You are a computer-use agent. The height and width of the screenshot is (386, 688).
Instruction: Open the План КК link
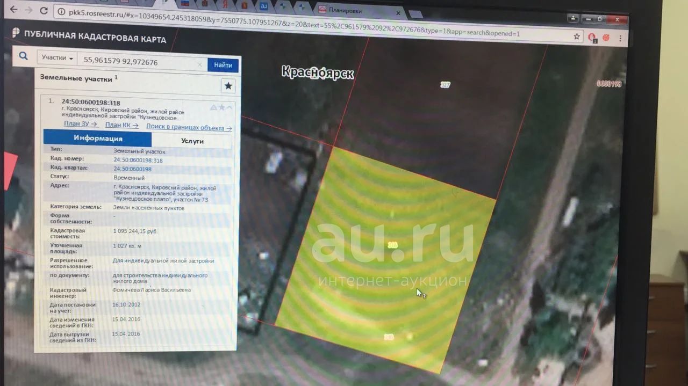point(122,125)
